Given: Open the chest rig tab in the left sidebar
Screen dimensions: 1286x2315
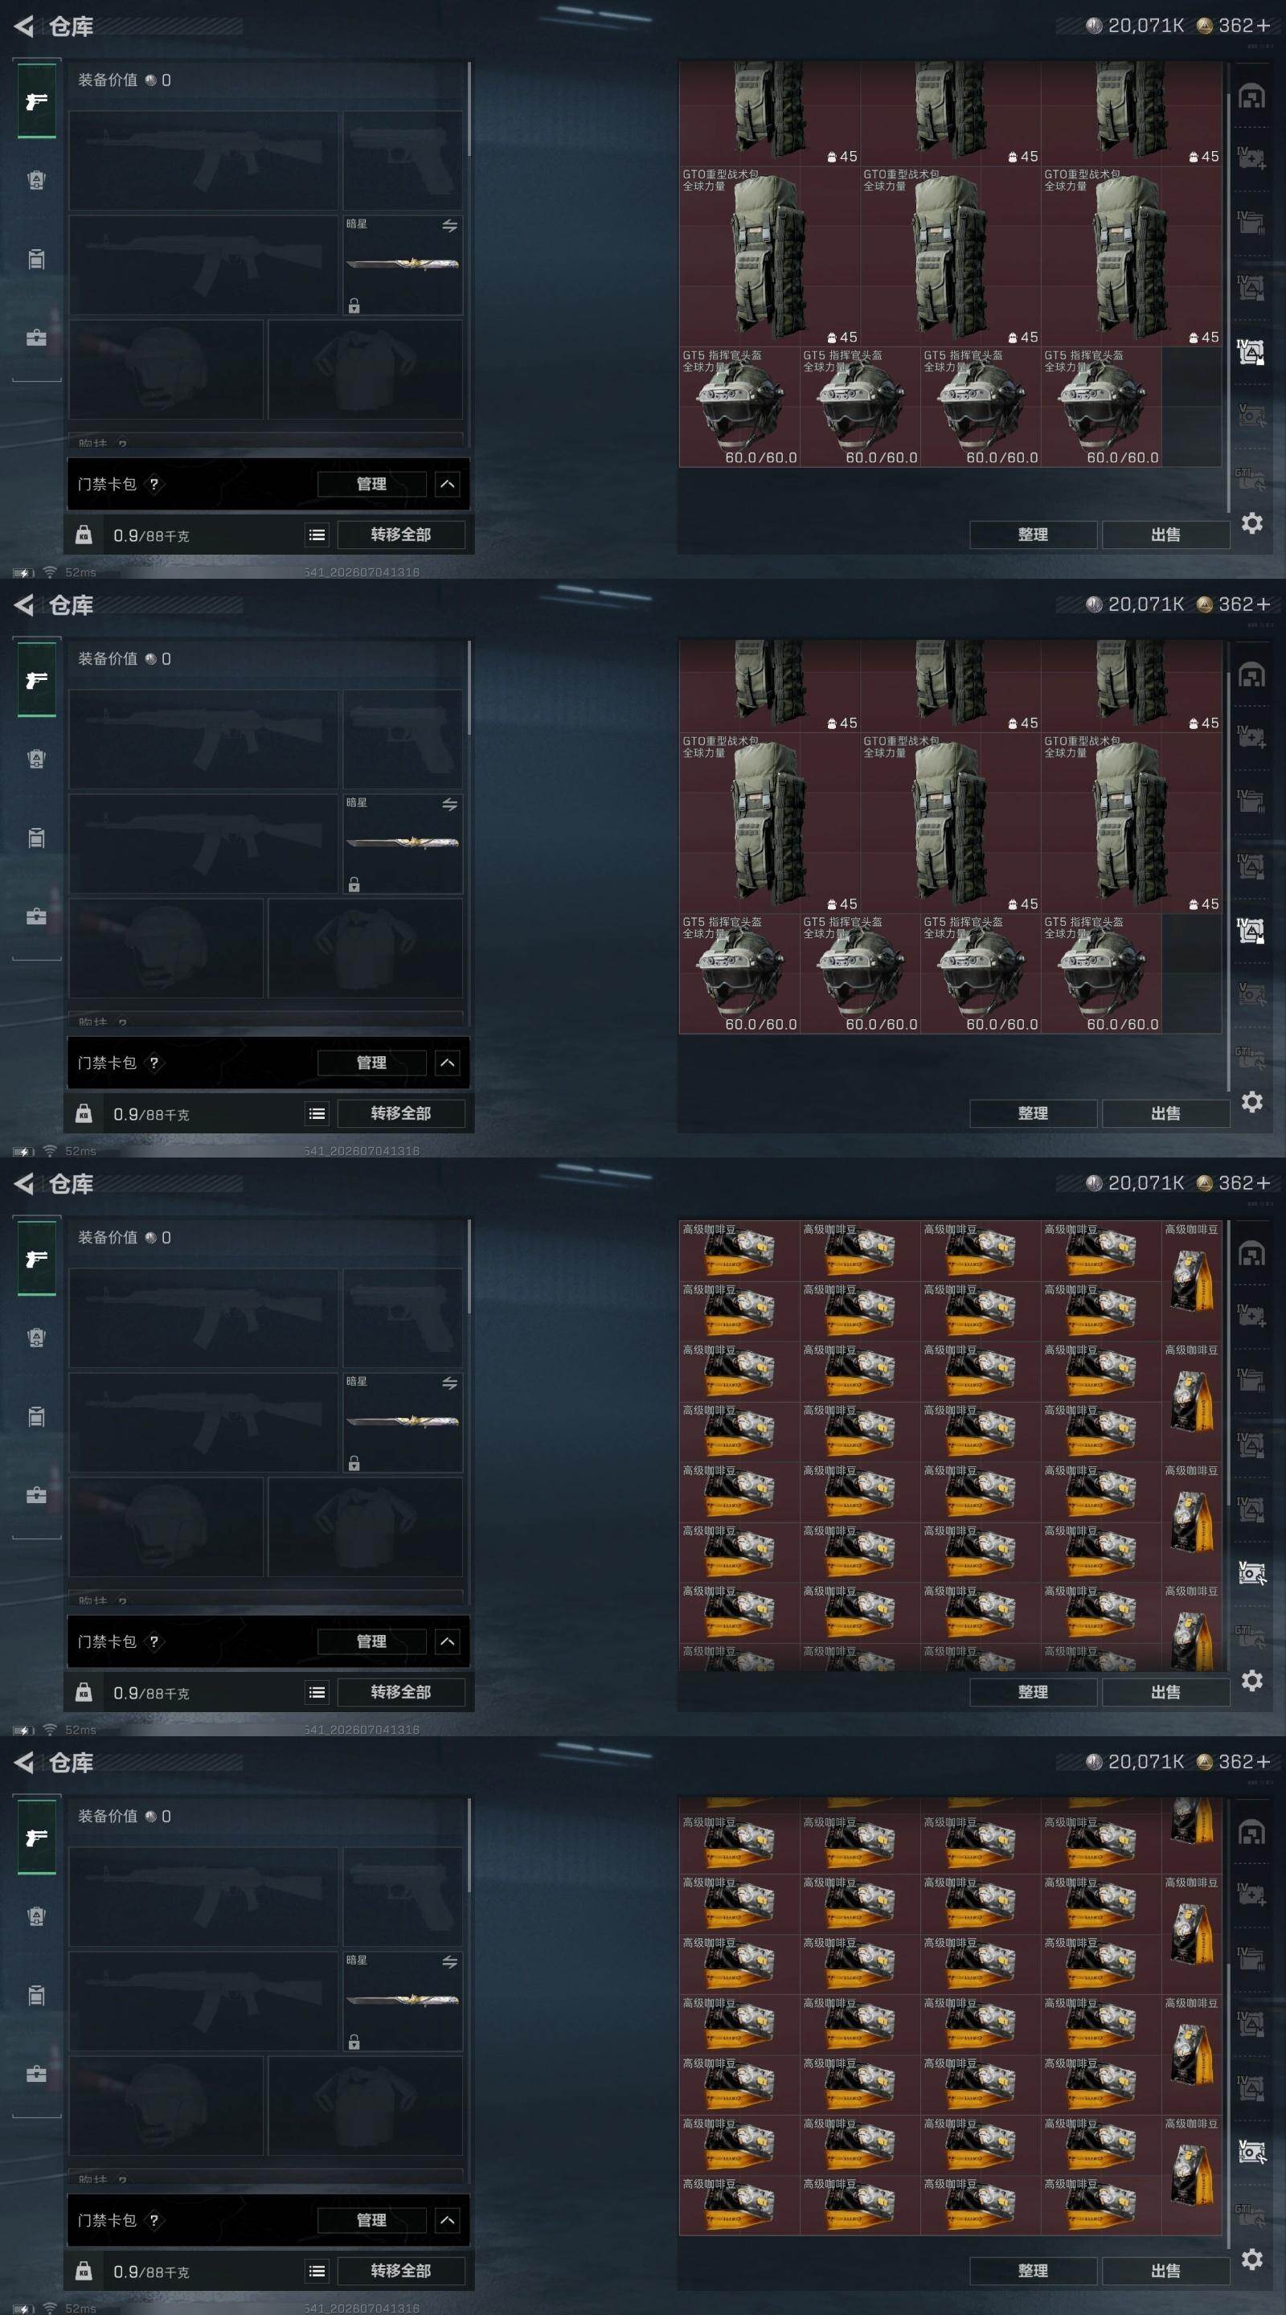Looking at the screenshot, I should click(x=36, y=181).
